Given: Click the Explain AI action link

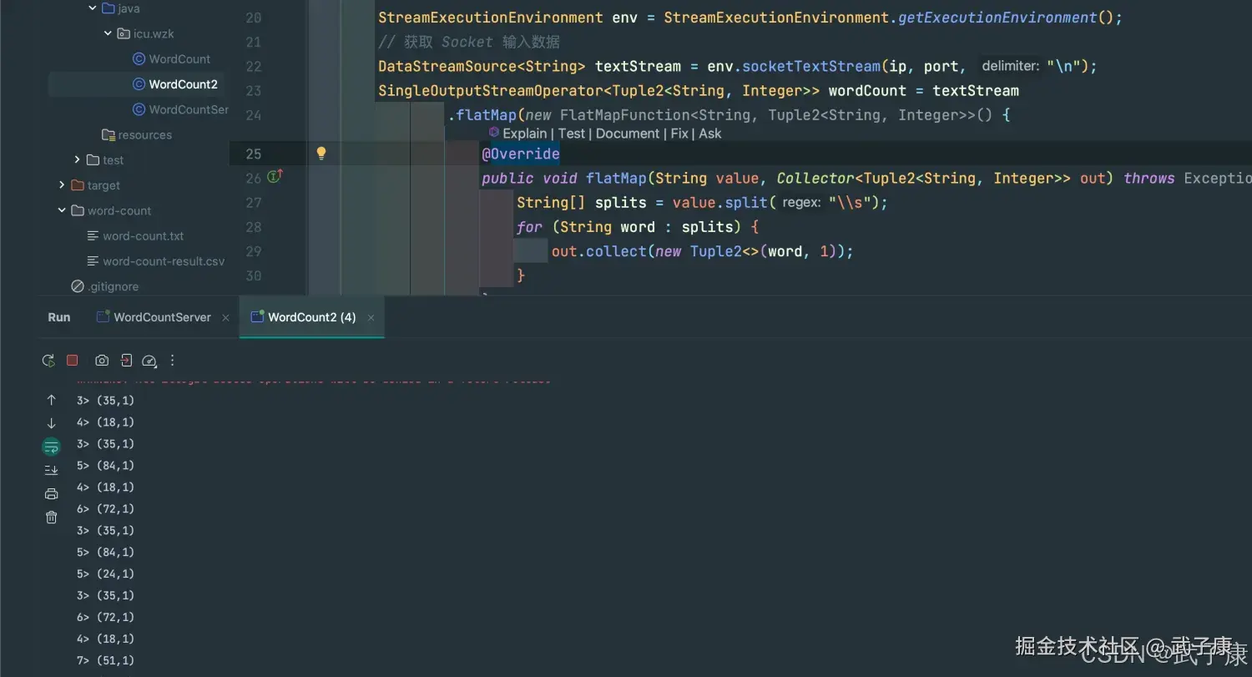Looking at the screenshot, I should (x=525, y=134).
